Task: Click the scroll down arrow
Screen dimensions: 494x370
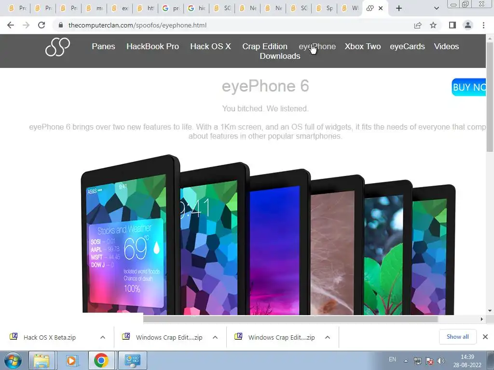Action: (490, 311)
